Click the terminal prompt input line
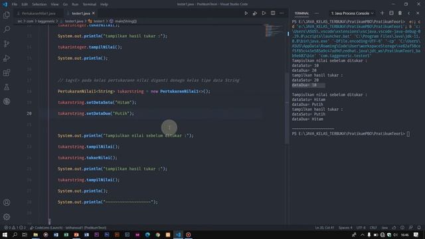The image size is (425, 239). [x=351, y=133]
